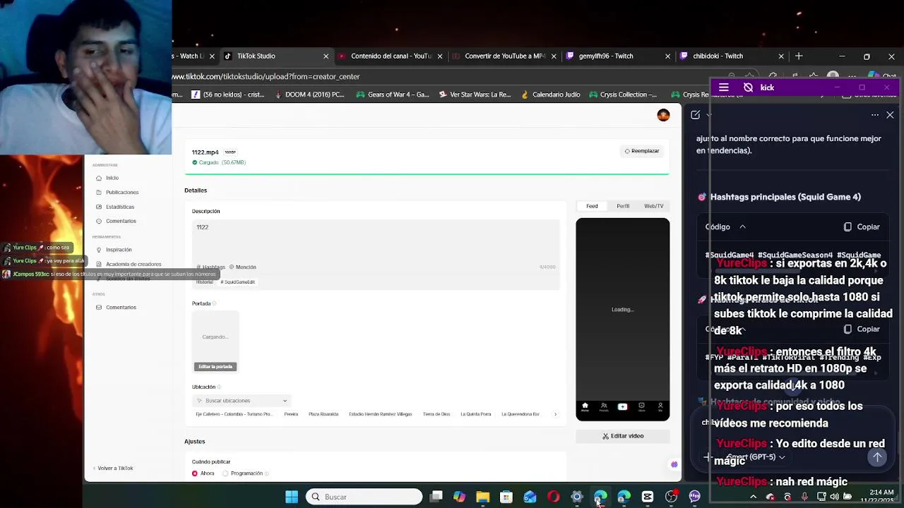
Task: Expand the dropdown next to new chat icon
Action: click(x=709, y=115)
